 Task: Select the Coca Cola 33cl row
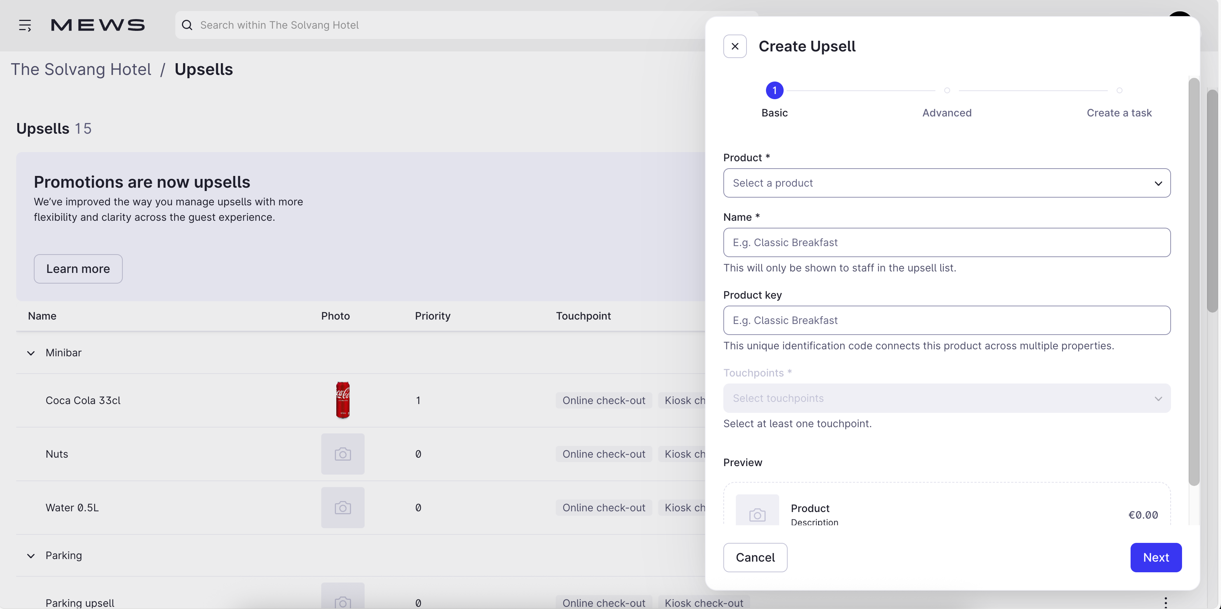(361, 400)
